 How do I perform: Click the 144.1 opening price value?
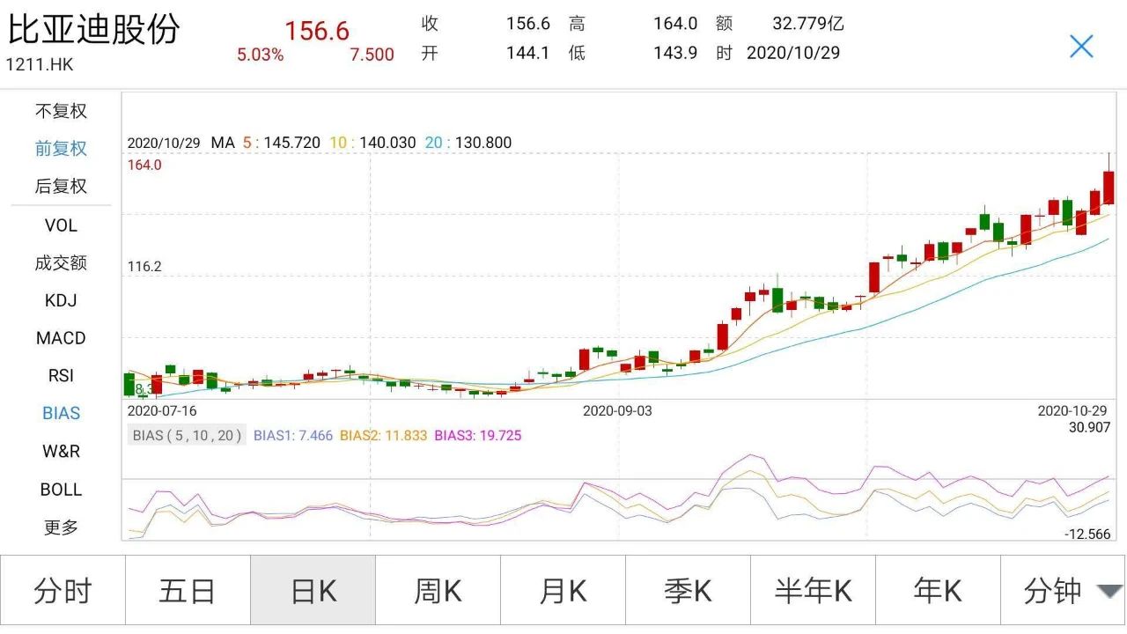tap(527, 53)
